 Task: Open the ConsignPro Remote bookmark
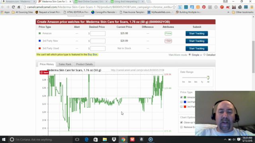coord(104,12)
